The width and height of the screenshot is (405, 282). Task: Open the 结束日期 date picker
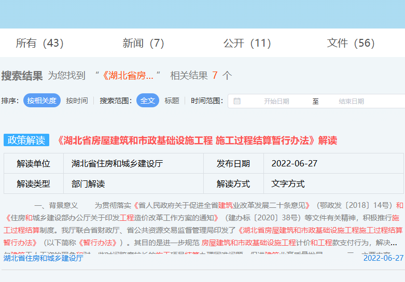[x=351, y=101]
